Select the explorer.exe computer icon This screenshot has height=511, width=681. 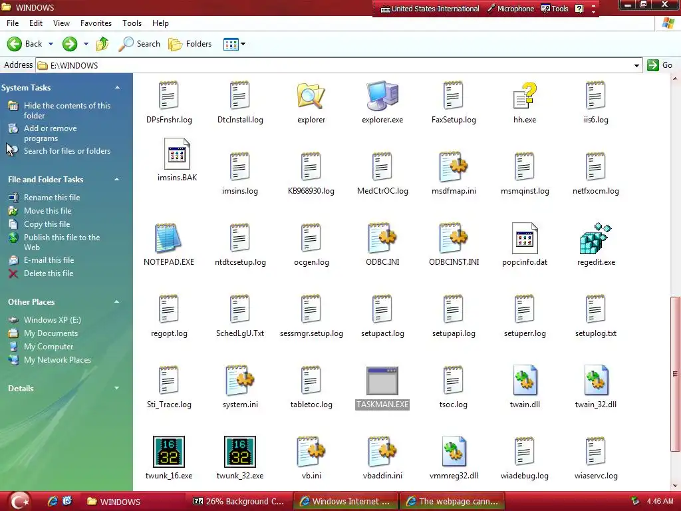pyautogui.click(x=382, y=96)
